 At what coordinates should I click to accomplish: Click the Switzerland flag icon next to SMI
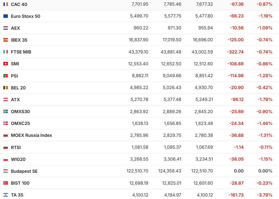coord(6,64)
